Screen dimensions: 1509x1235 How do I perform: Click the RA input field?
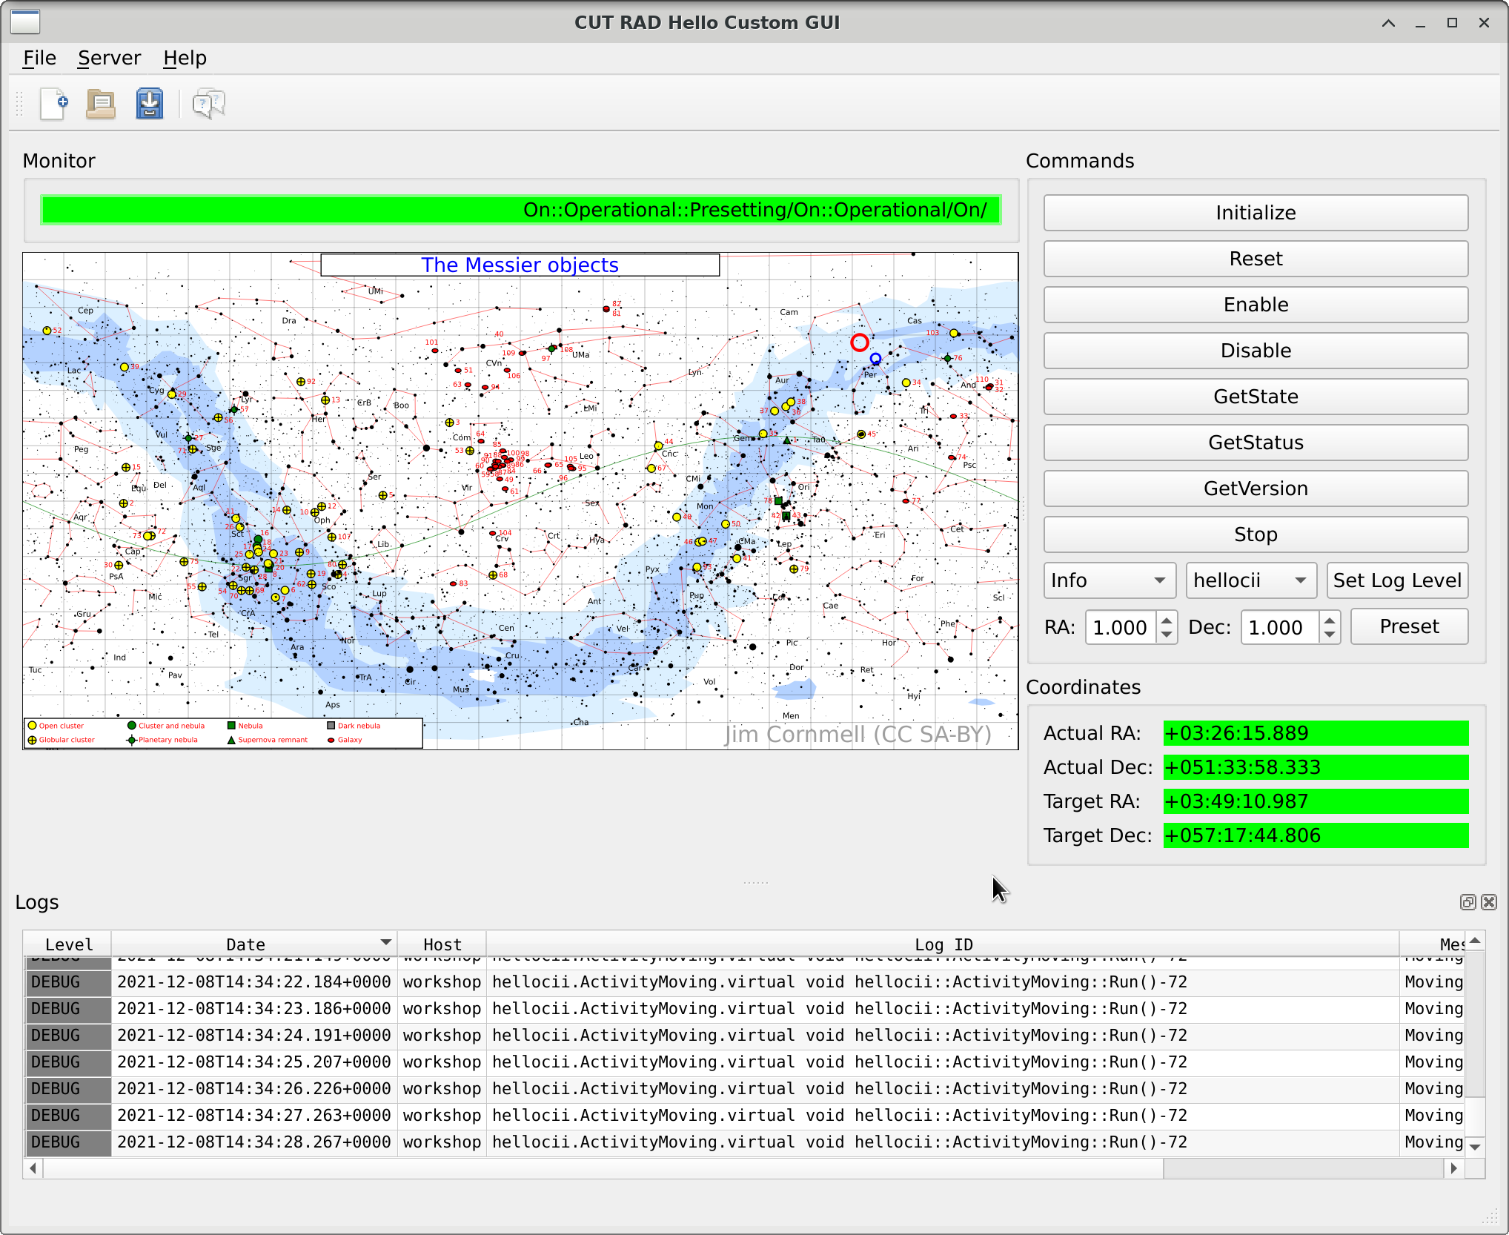1120,628
